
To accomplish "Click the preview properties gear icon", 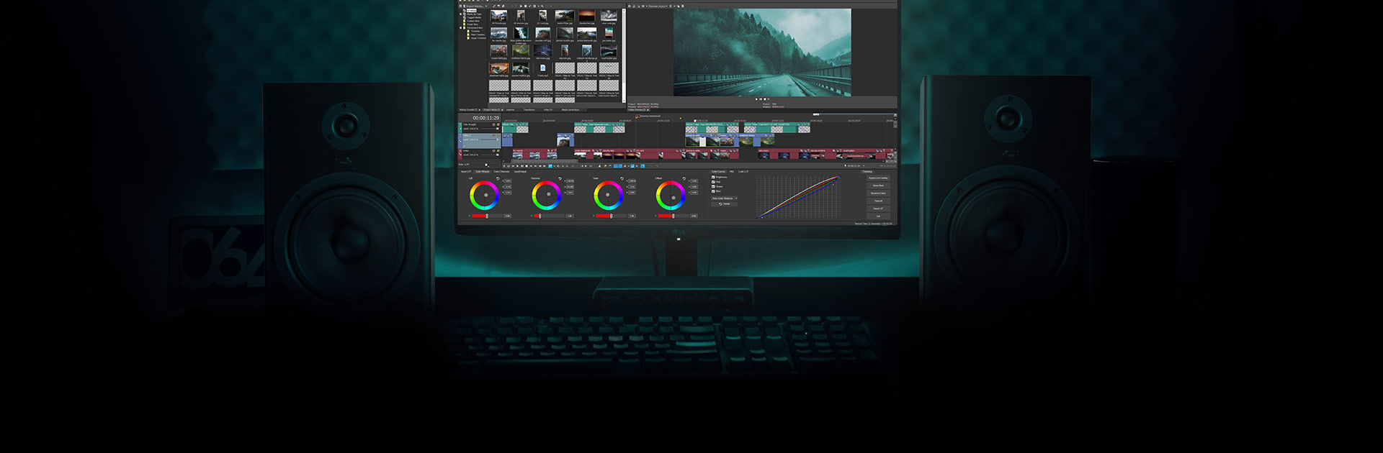I will pos(630,6).
